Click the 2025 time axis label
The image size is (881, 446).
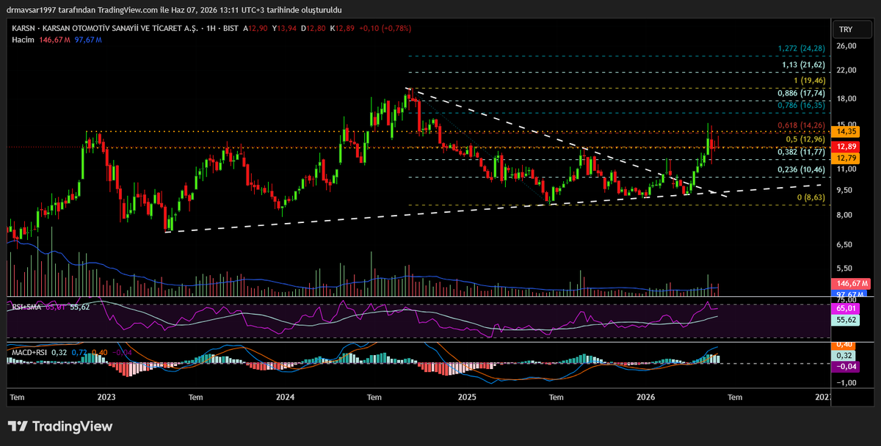pyautogui.click(x=467, y=397)
